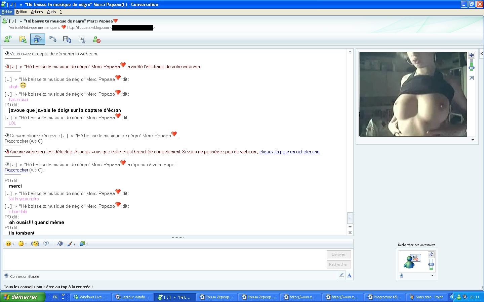The height and width of the screenshot is (302, 484).
Task: Open the font settings AB icon
Action: point(60,244)
